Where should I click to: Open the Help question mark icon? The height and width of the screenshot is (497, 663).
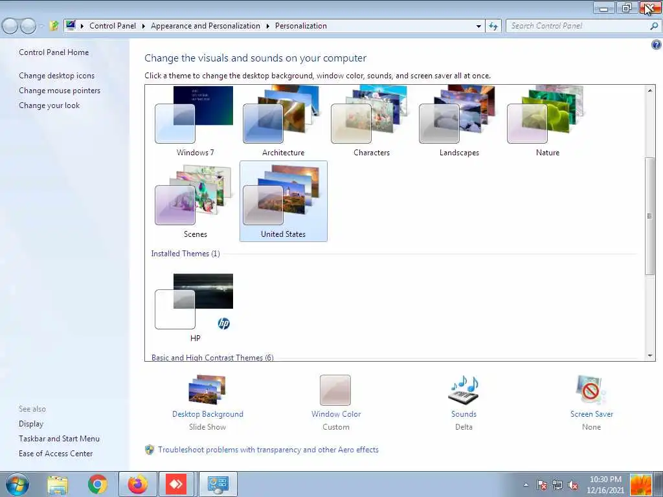pos(657,45)
